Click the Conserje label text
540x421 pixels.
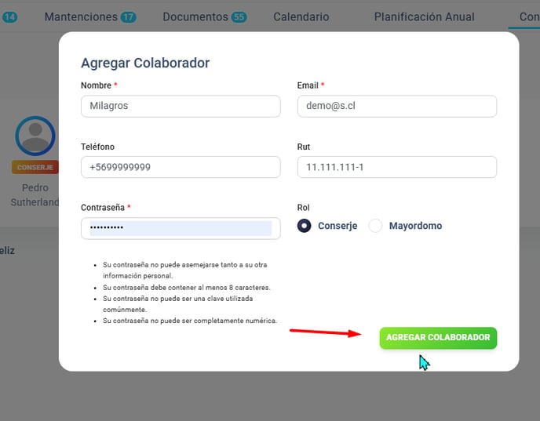click(337, 226)
